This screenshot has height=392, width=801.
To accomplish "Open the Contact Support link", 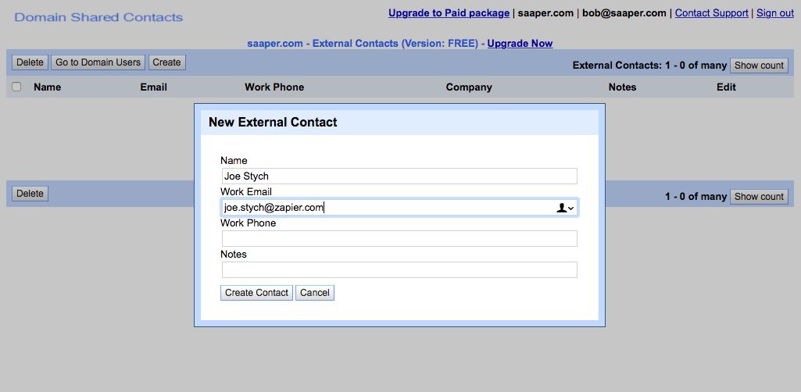I will pyautogui.click(x=711, y=12).
